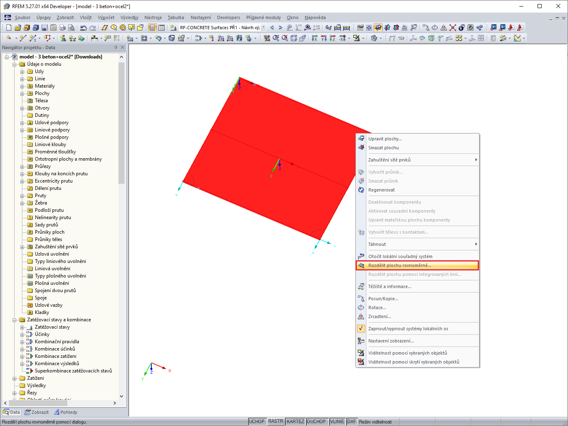The image size is (568, 426).
Task: Open the Mirror tool in top toolbar
Action: [x=443, y=28]
